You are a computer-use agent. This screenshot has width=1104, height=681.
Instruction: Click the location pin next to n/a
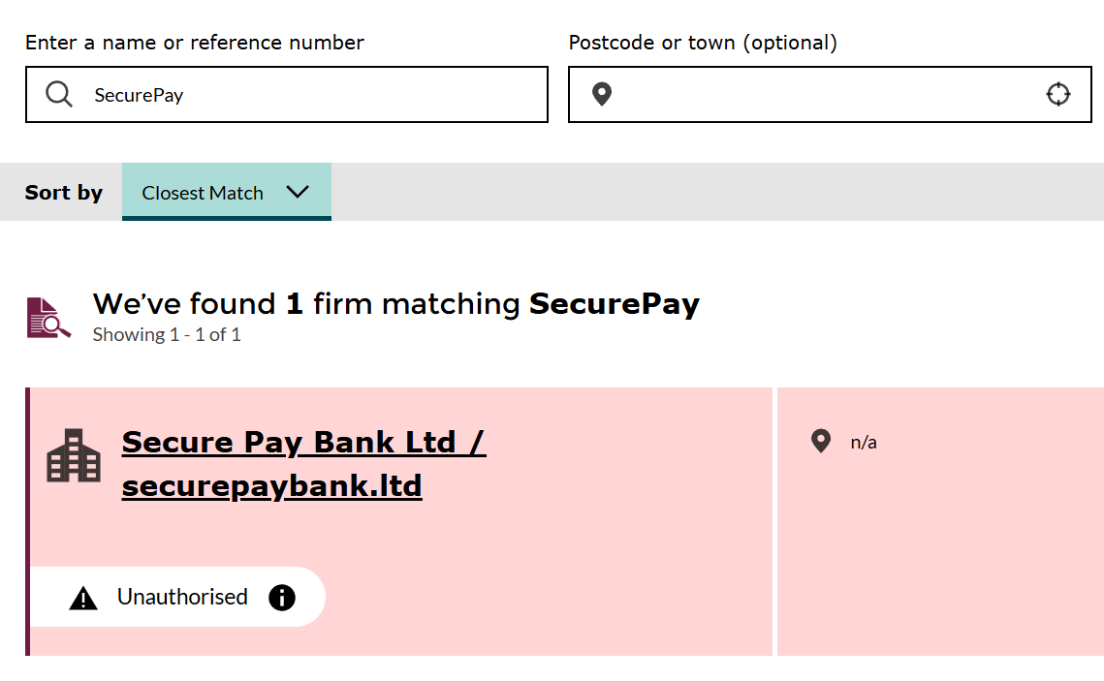click(x=821, y=441)
